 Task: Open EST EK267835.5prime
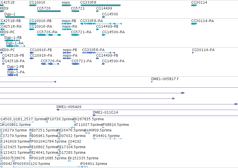(88, 119)
